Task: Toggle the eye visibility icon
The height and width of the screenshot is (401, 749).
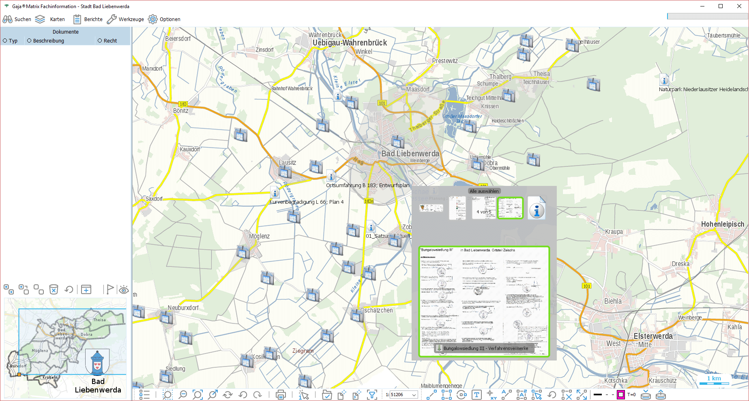Action: [x=124, y=290]
